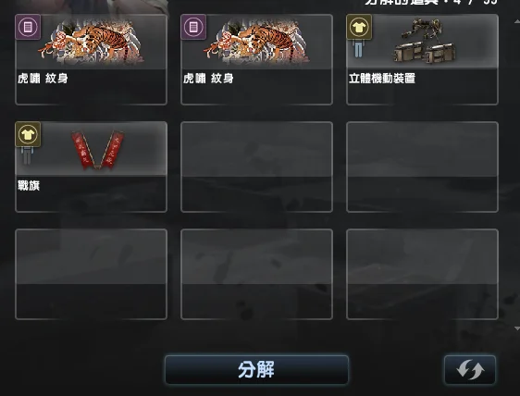
Task: Click the 分解 button
Action: (x=256, y=370)
